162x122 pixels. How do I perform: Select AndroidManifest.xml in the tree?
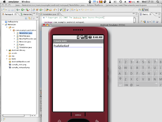21,62
